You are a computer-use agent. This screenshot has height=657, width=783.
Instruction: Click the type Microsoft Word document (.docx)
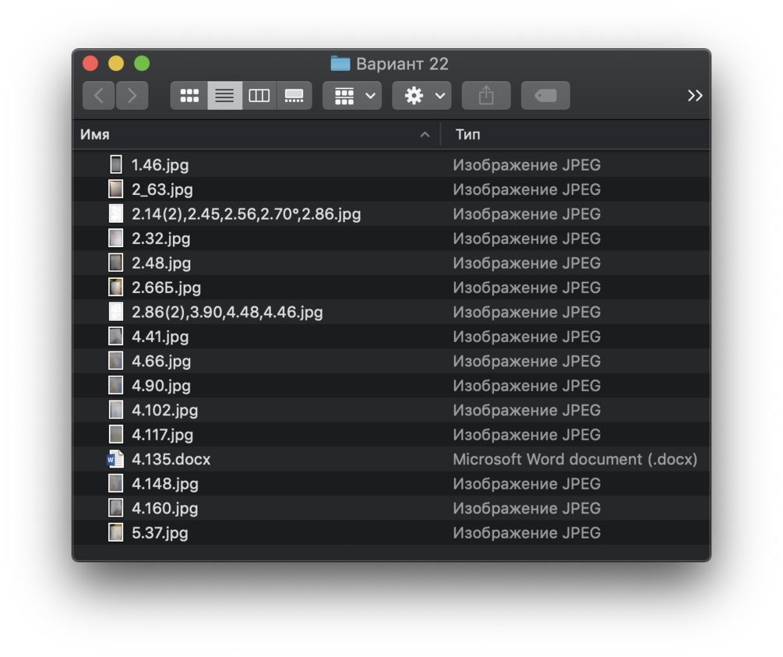click(575, 459)
